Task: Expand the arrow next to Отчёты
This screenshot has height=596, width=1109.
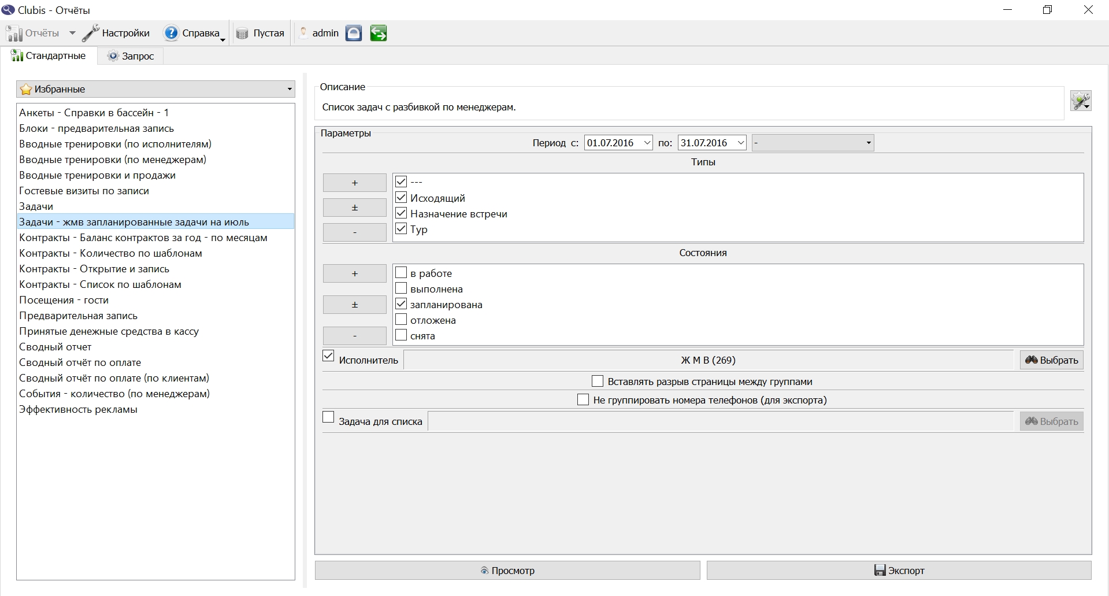Action: (x=72, y=34)
